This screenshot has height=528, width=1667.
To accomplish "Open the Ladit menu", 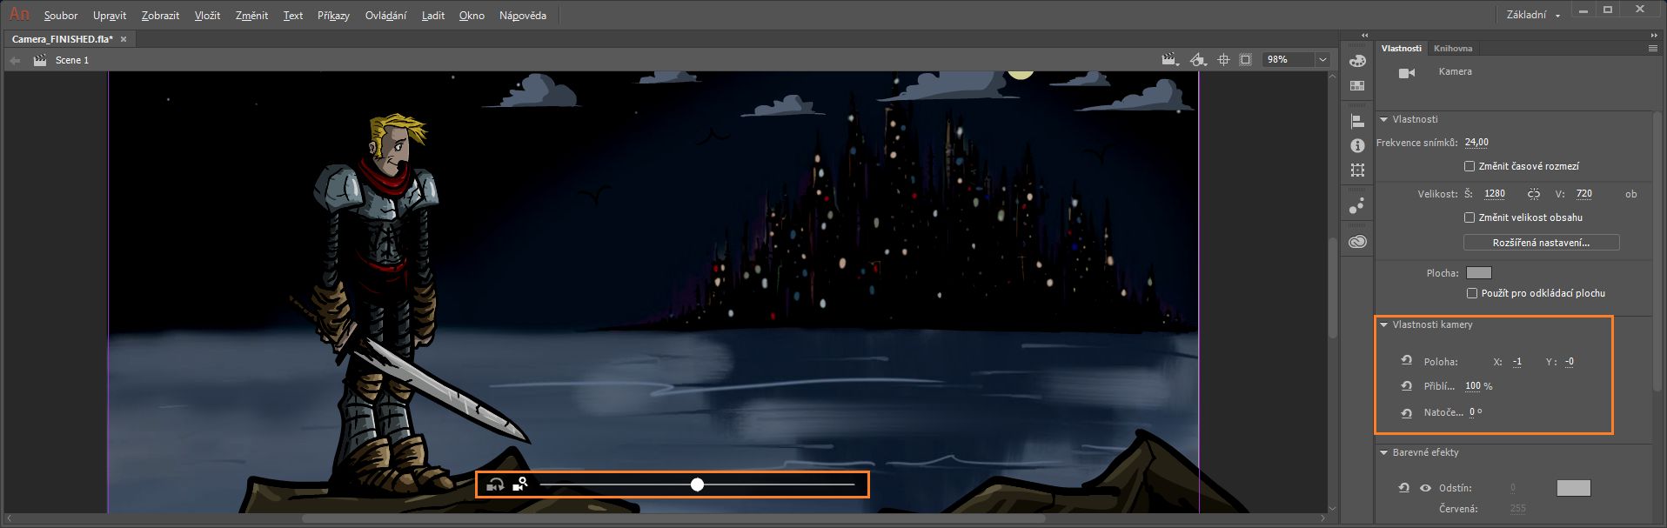I will tap(432, 16).
